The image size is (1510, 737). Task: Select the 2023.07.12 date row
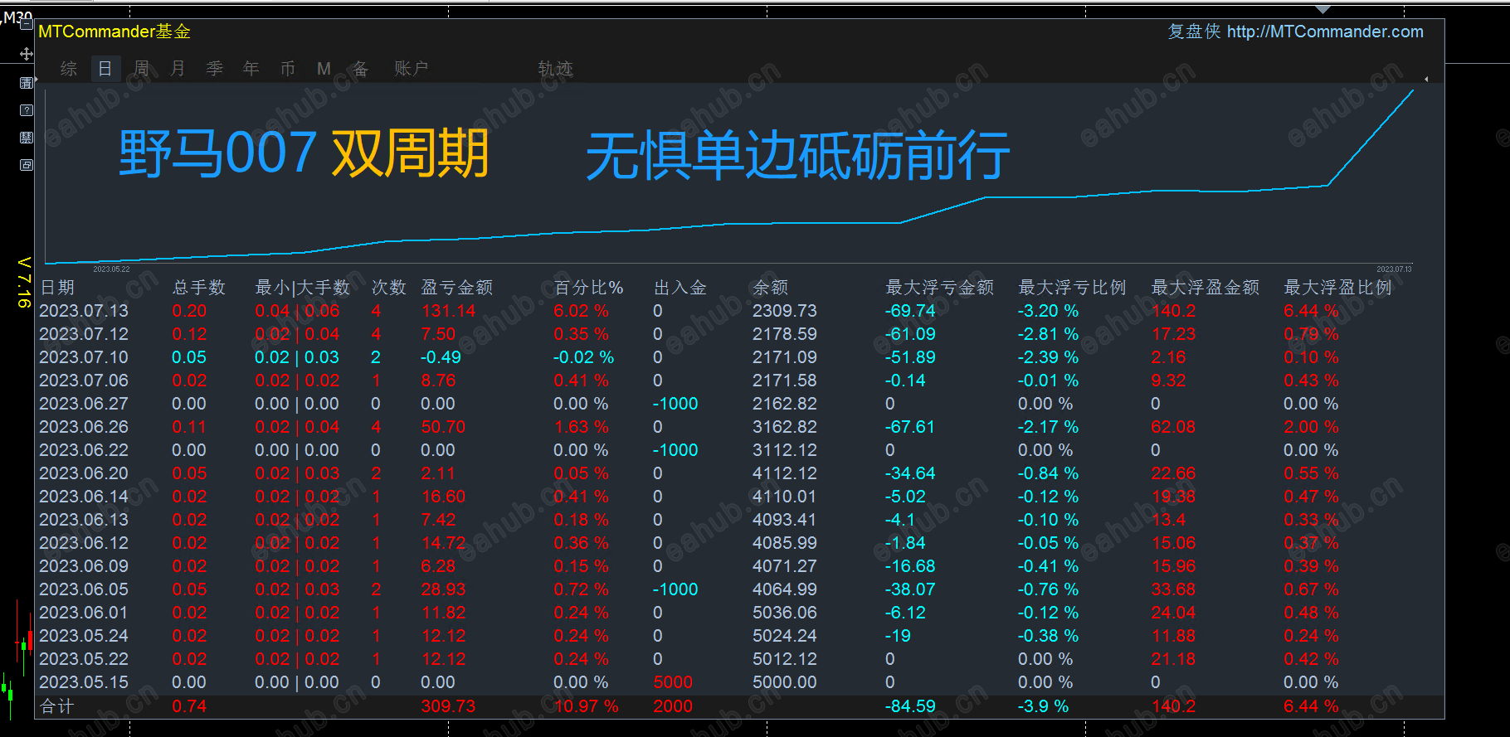(x=84, y=334)
